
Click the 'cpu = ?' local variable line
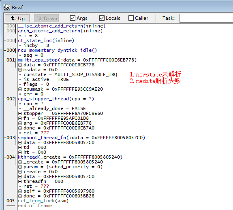34,104
